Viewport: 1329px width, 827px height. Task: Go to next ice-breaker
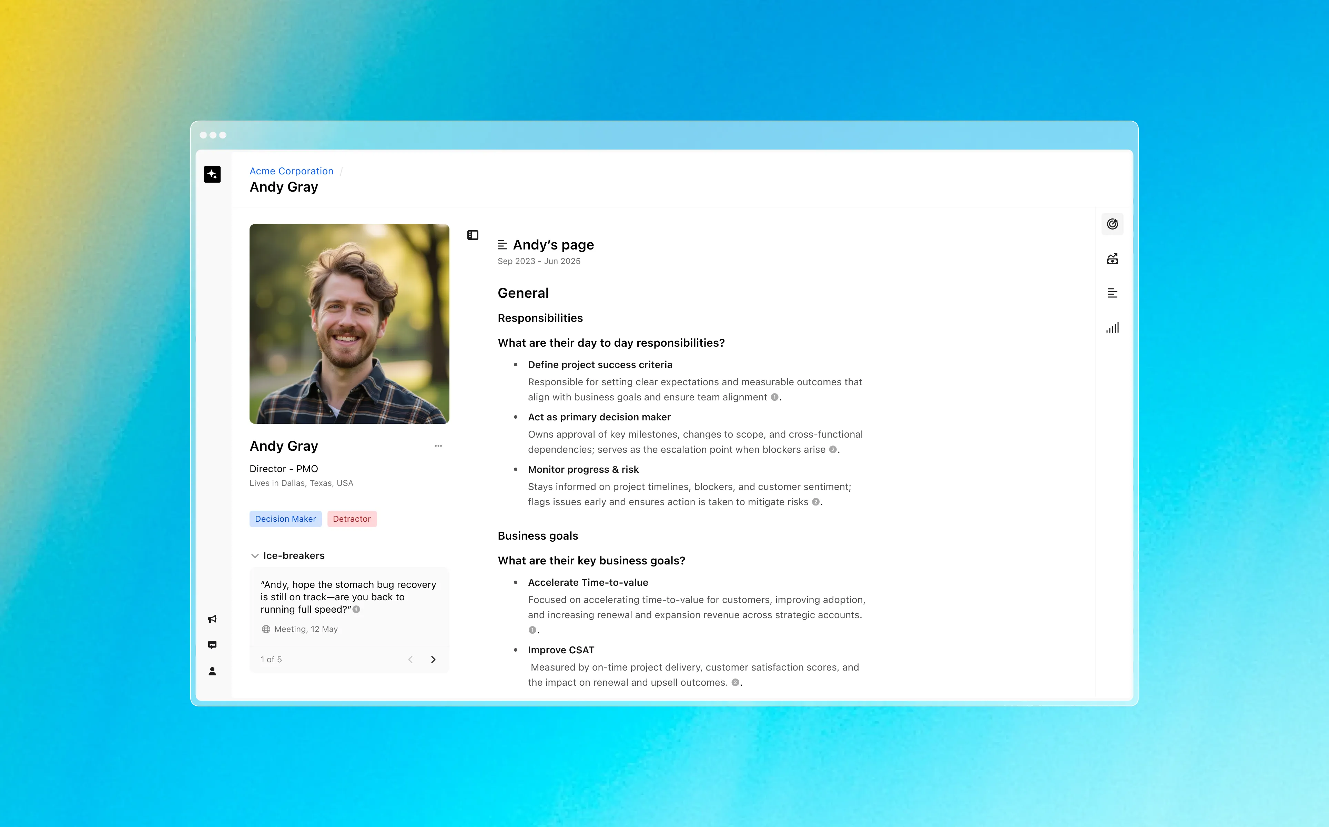433,660
